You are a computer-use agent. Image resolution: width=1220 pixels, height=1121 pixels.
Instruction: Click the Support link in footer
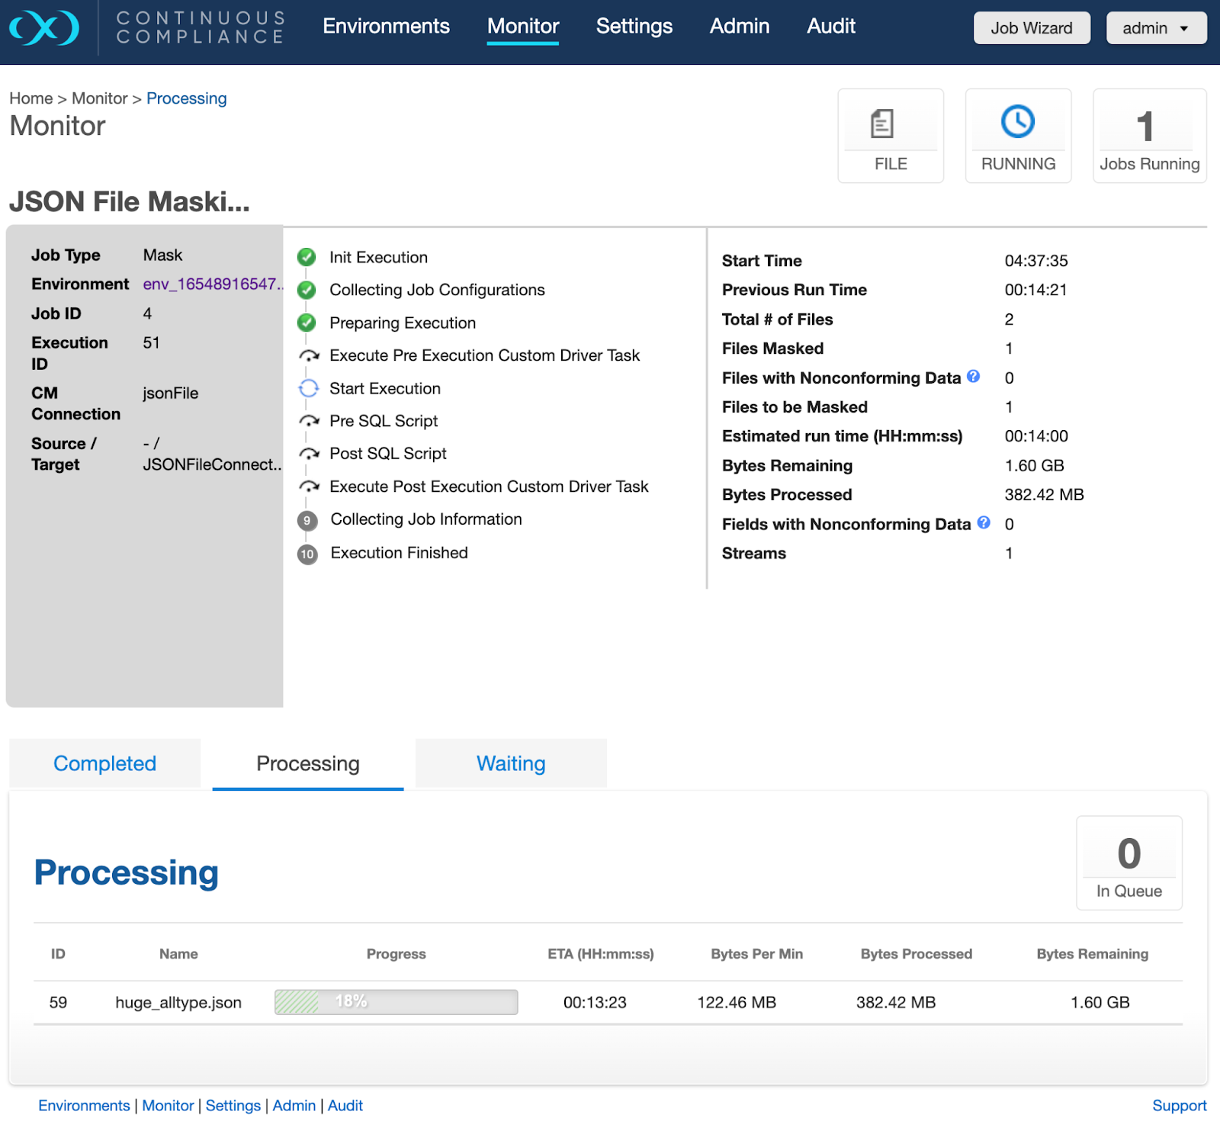[1178, 1105]
